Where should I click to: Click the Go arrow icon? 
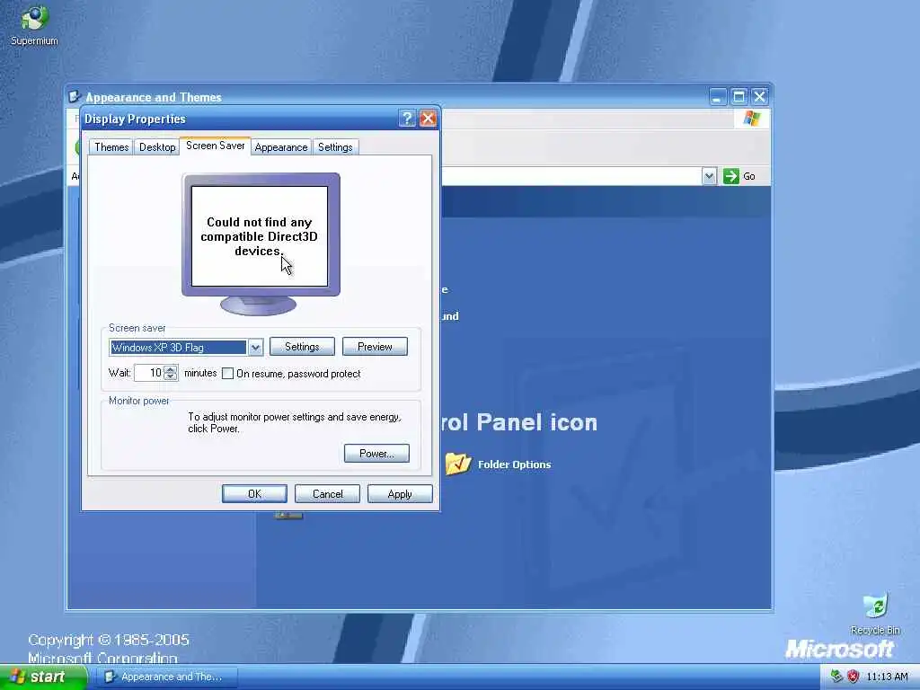click(x=731, y=176)
